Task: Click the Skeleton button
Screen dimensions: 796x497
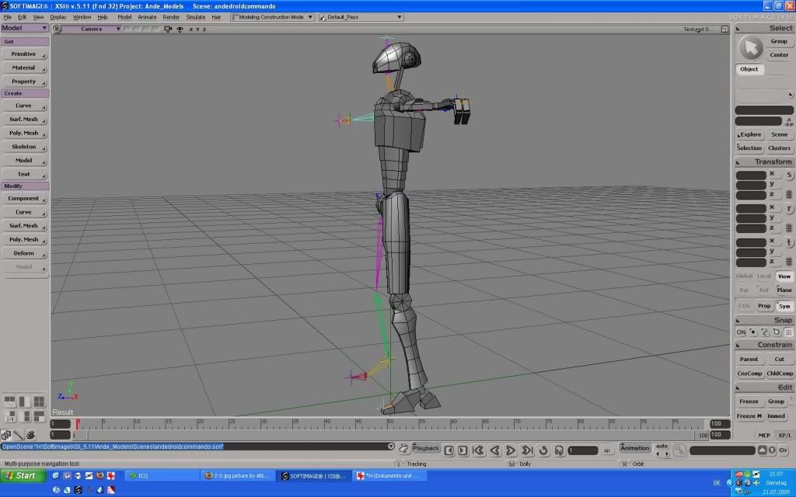Action: pyautogui.click(x=24, y=147)
